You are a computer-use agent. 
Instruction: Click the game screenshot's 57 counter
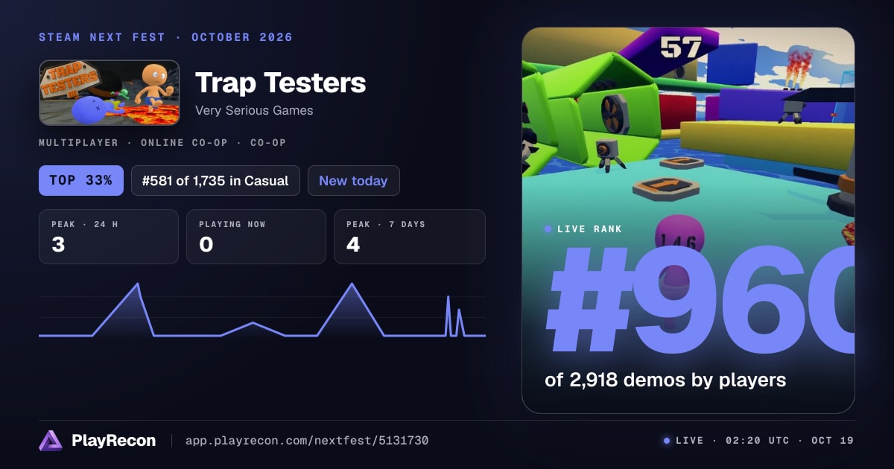[x=681, y=48]
